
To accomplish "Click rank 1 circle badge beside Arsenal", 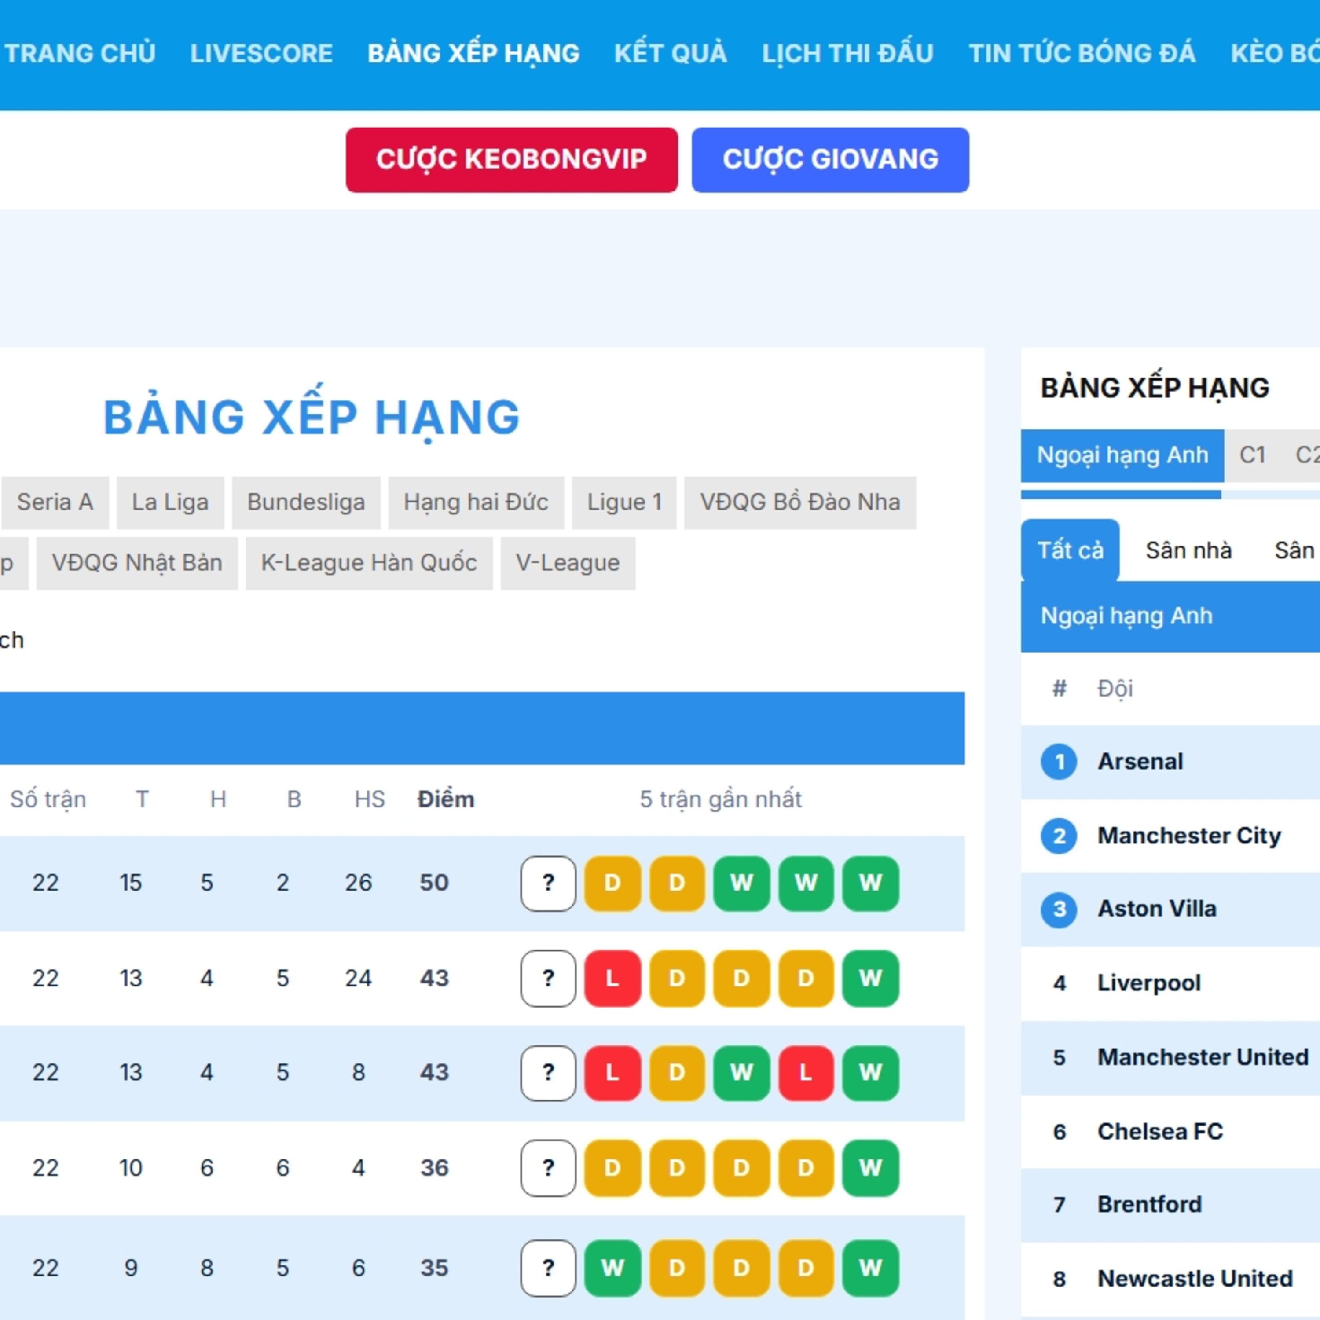I will 1059,762.
